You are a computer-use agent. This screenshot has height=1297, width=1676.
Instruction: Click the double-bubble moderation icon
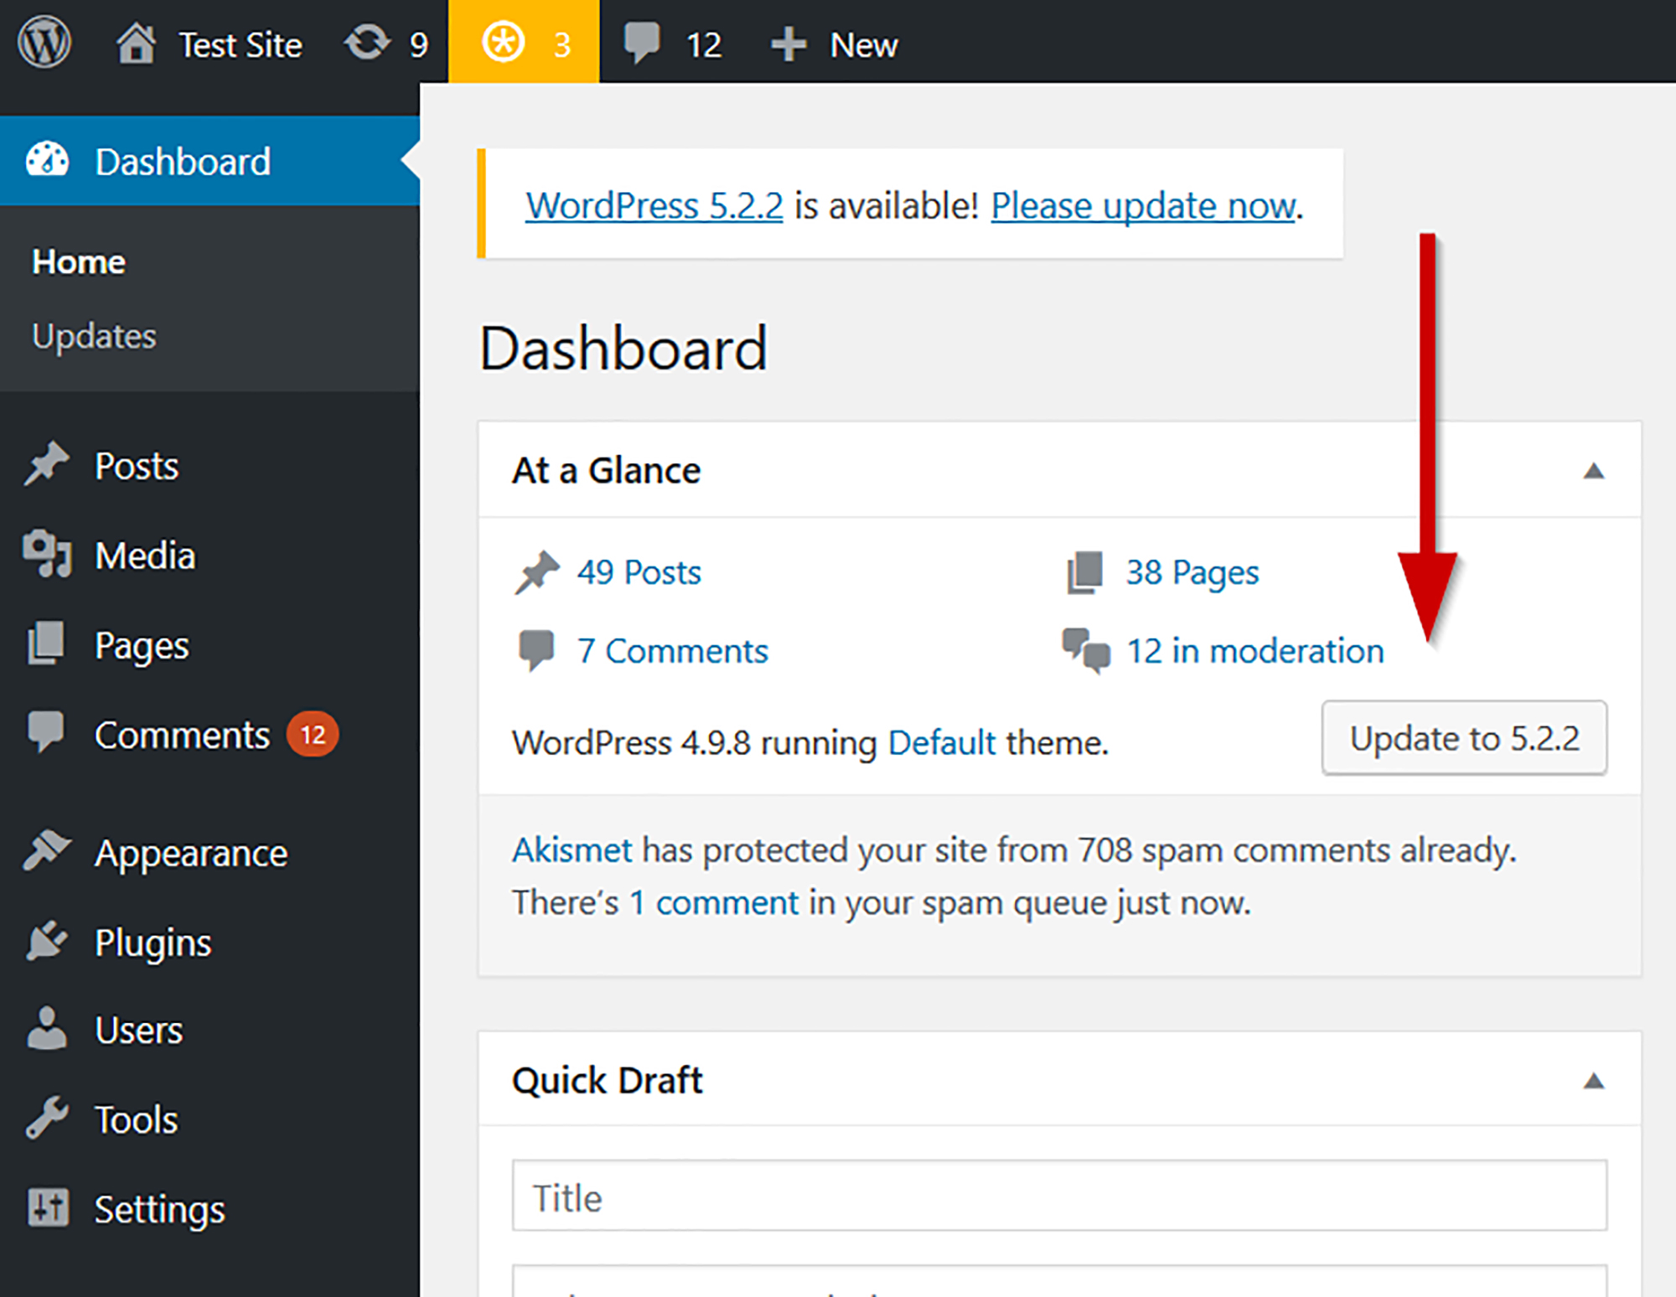(1086, 650)
